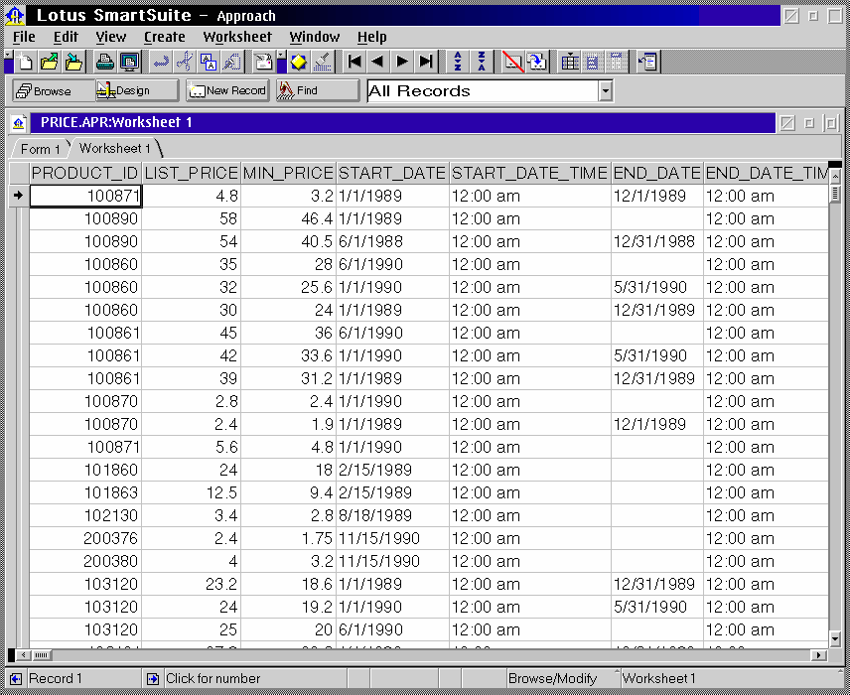
Task: Click the paintbrush toolbar icon
Action: click(323, 62)
